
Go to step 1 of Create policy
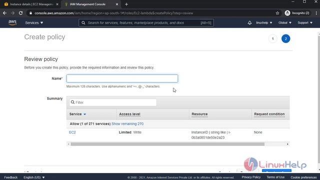pos(272,38)
